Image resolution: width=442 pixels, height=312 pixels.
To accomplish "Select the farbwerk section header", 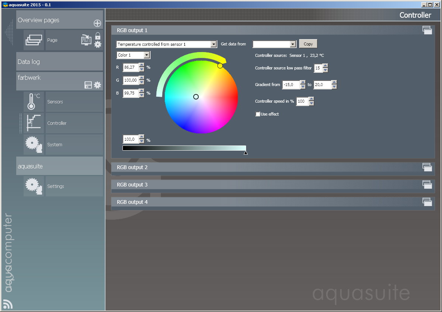I will point(59,81).
